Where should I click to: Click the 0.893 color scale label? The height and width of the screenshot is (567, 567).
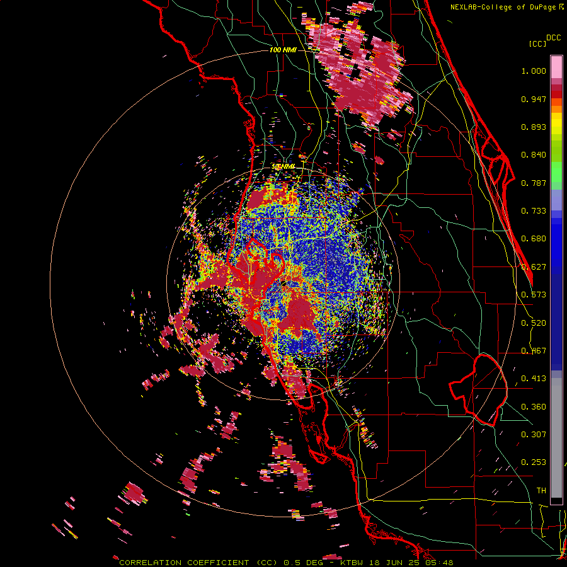coord(534,127)
